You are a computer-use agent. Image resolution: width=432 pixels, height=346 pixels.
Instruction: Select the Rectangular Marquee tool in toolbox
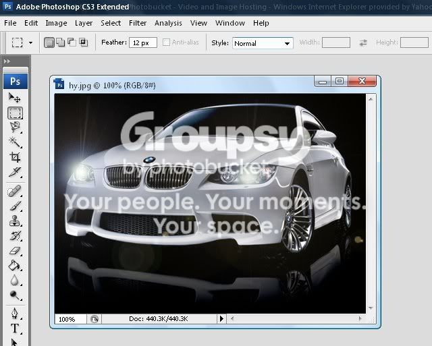click(15, 113)
